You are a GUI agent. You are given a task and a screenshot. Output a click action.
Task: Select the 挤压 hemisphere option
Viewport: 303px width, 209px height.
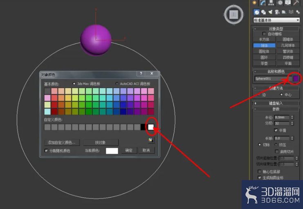pos(276,145)
